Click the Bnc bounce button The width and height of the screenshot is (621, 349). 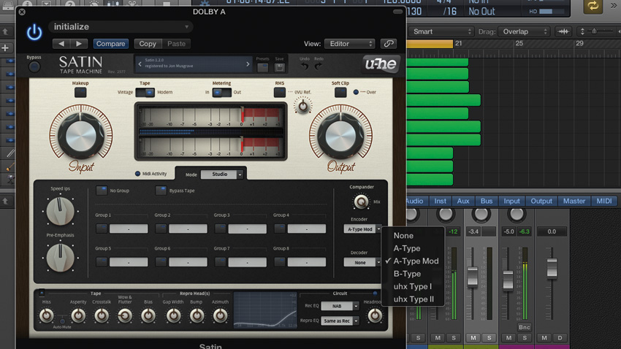pos(525,327)
